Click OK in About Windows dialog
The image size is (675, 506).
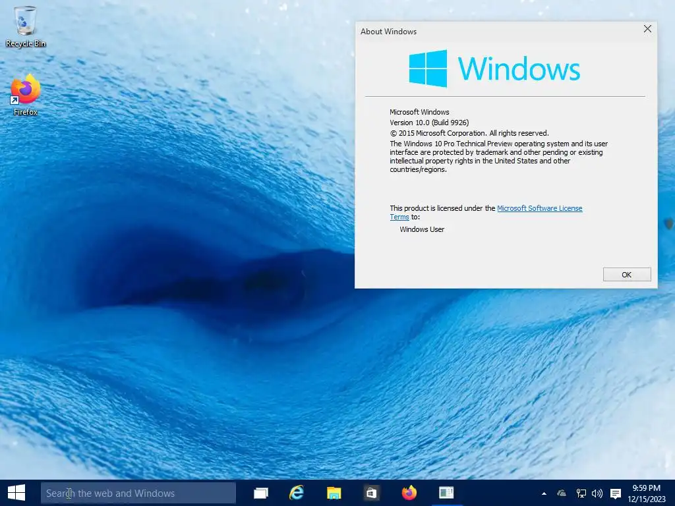point(627,275)
